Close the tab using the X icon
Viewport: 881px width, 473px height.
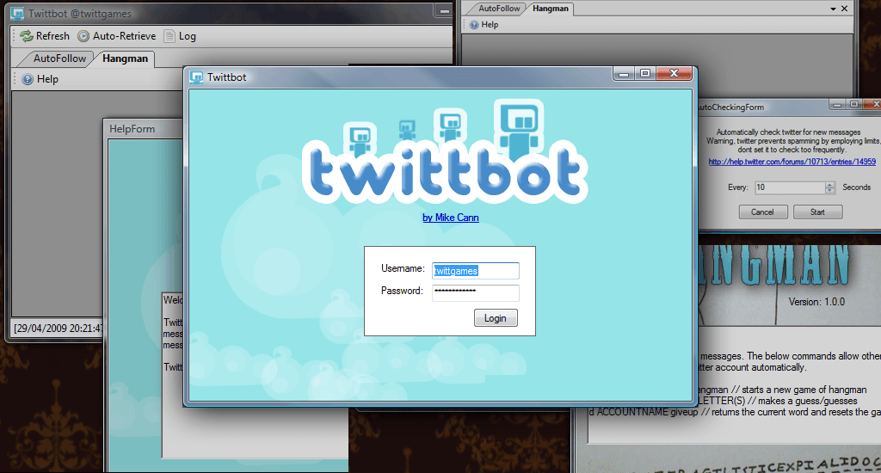tap(846, 8)
